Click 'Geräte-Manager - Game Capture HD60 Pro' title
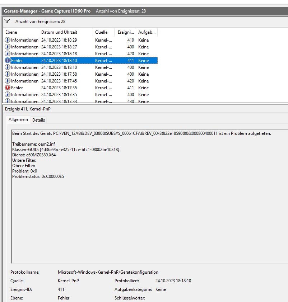Screen dimensions: 288x302 47,11
